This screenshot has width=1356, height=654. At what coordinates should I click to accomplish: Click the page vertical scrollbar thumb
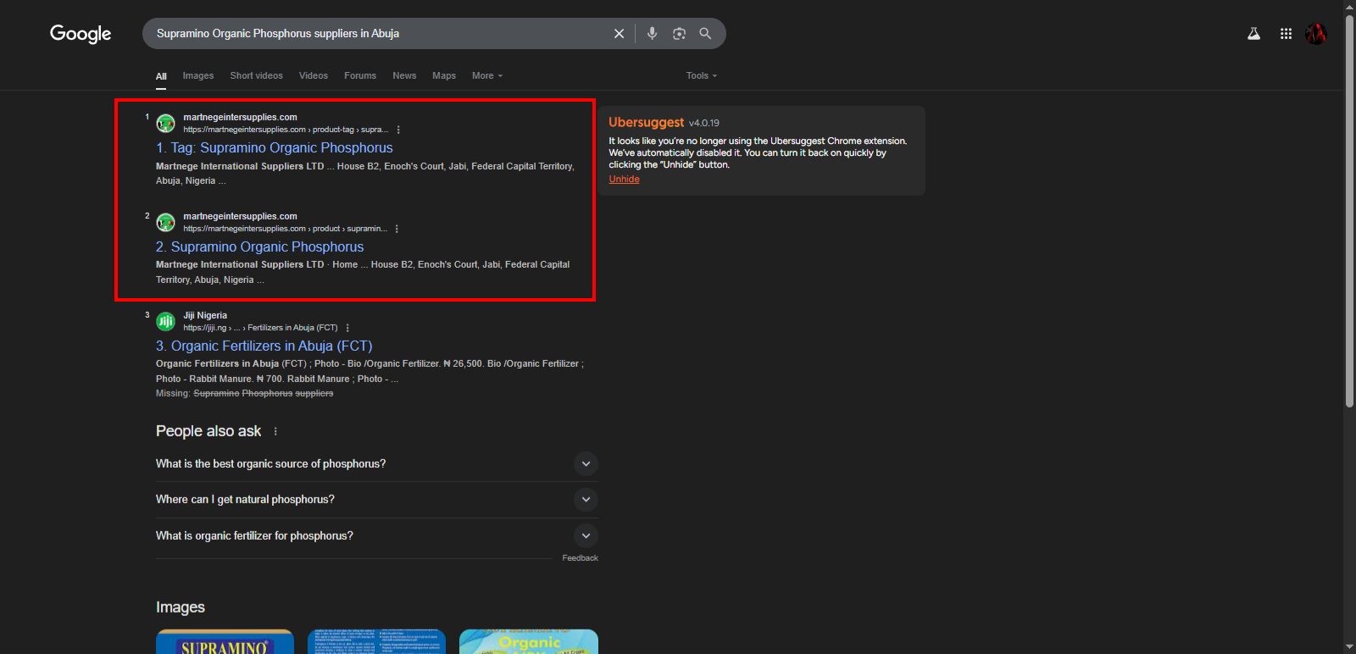click(x=1349, y=210)
